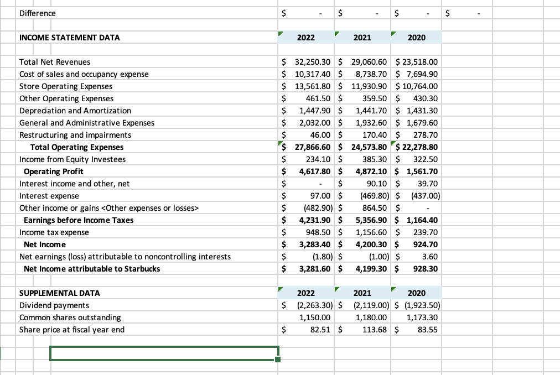Select the 24,573.80 total expenses cell
The height and width of the screenshot is (375, 560).
tap(362, 147)
